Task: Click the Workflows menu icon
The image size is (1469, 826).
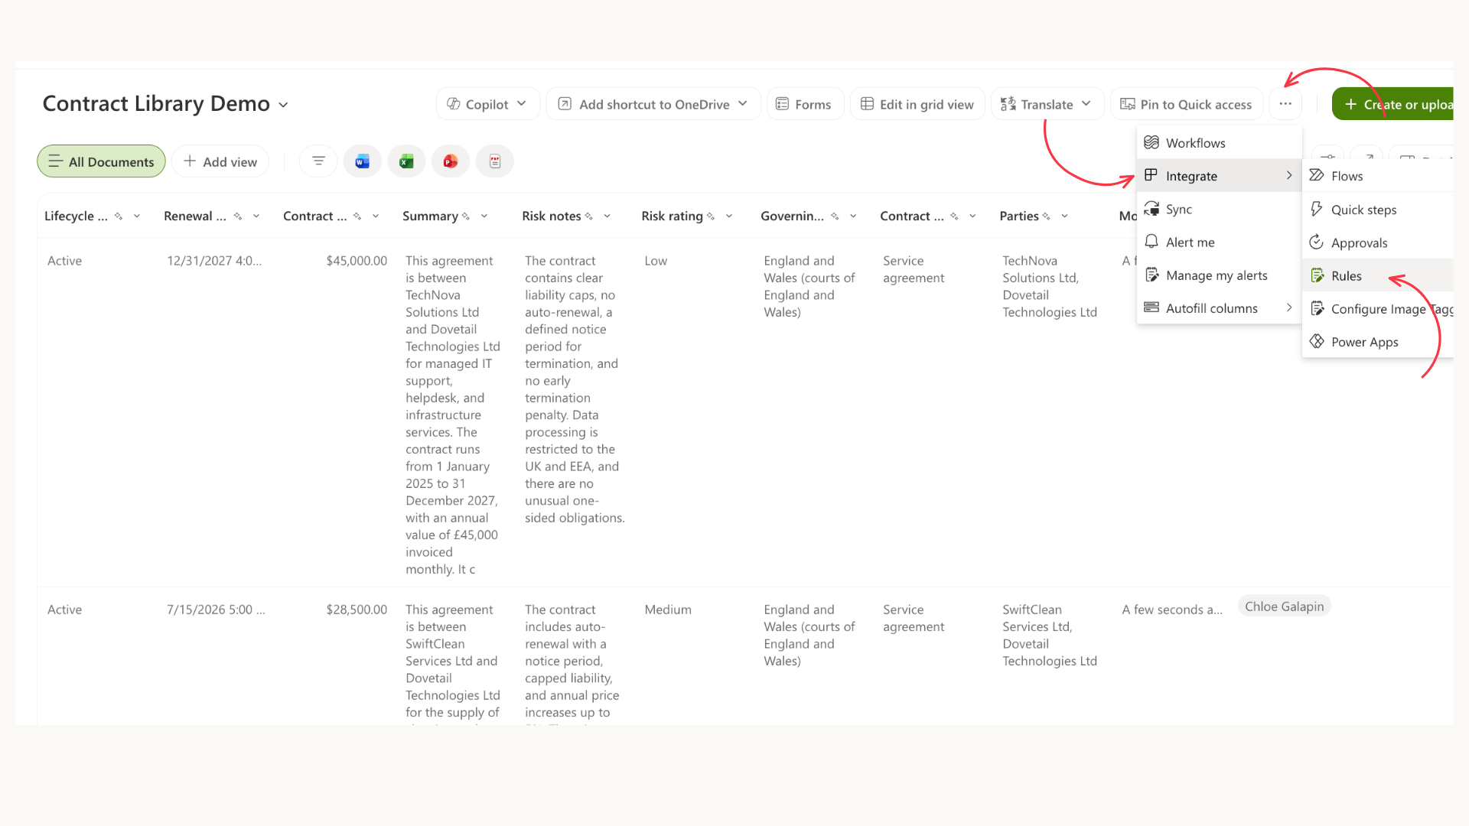Action: (1151, 143)
